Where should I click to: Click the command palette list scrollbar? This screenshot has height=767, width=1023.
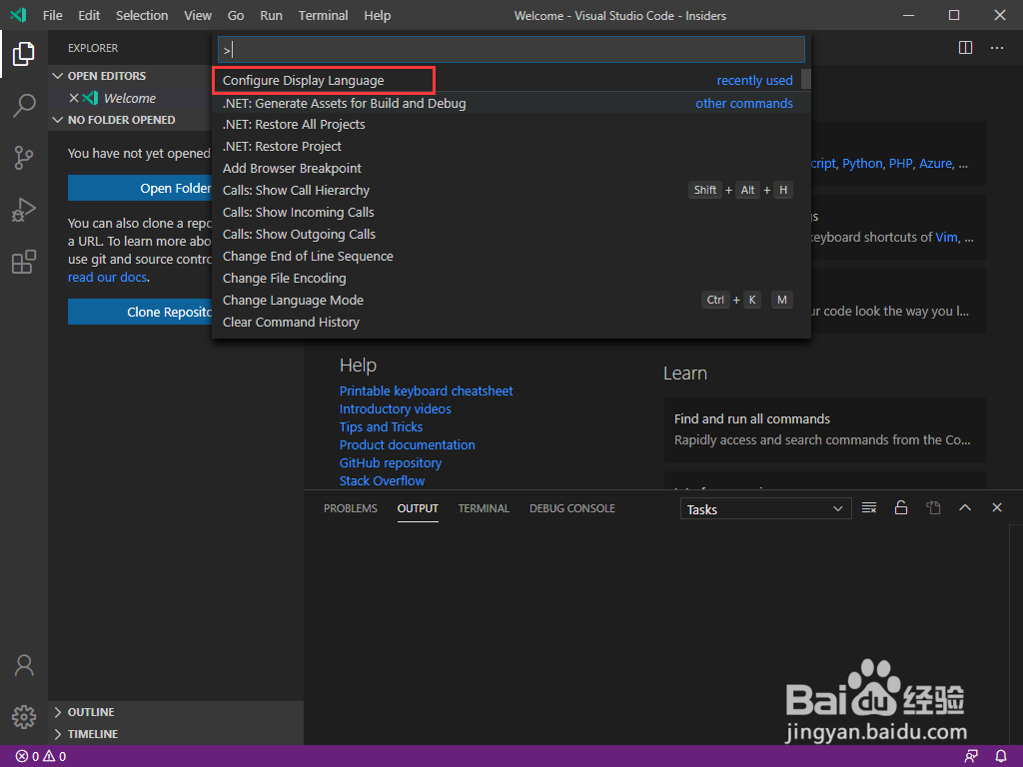806,79
